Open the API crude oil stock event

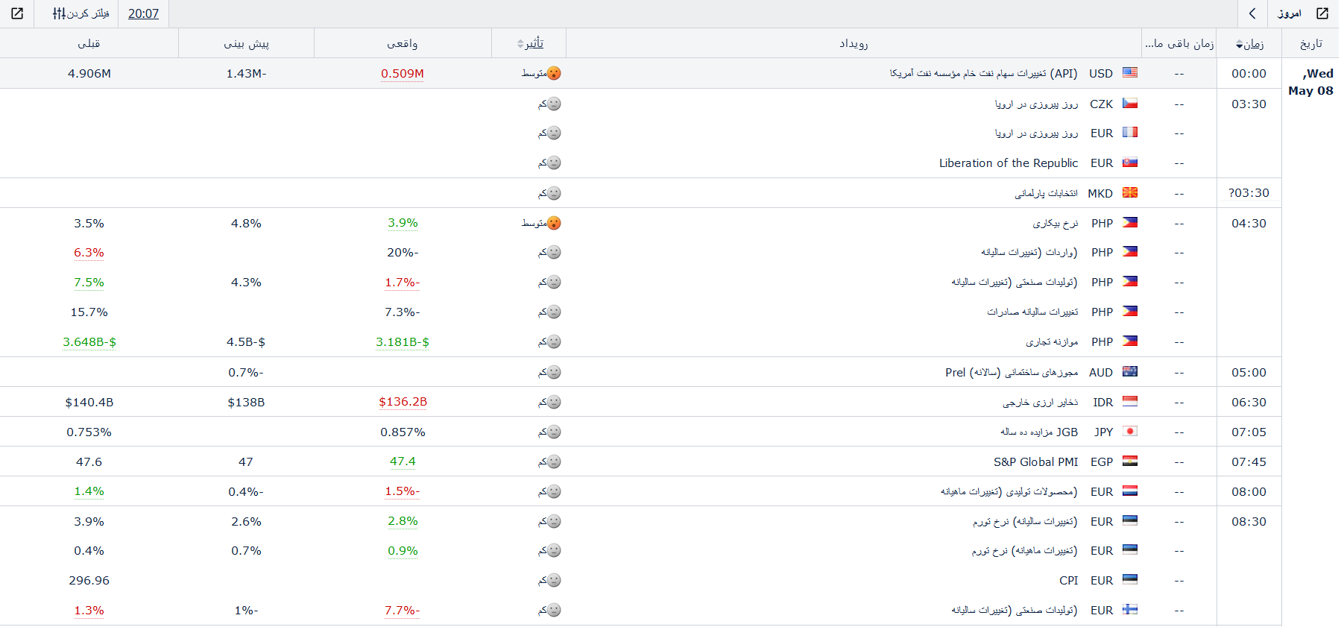tap(983, 73)
